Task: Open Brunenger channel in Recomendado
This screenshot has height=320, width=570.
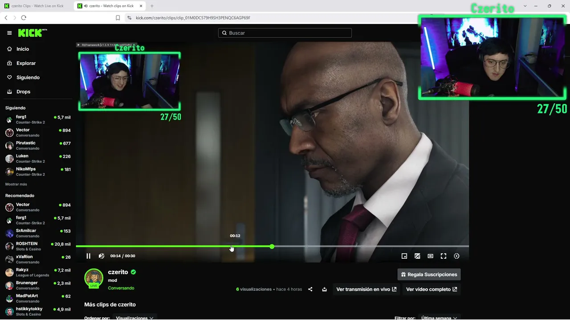Action: tap(38, 285)
